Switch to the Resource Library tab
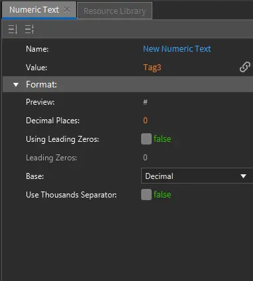This screenshot has width=253, height=281. click(x=115, y=11)
